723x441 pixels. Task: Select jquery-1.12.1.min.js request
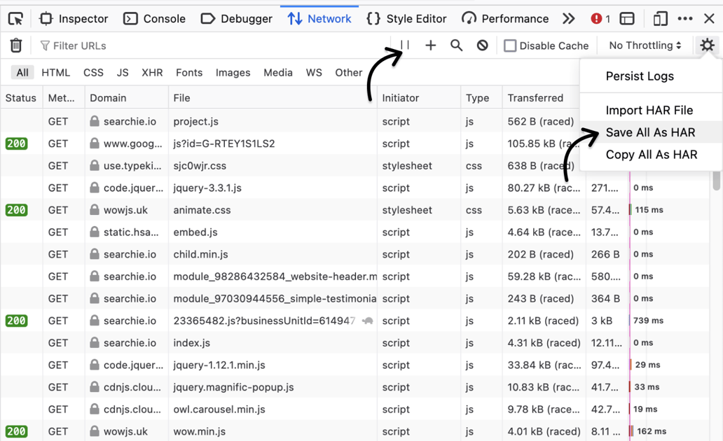[x=354, y=365]
